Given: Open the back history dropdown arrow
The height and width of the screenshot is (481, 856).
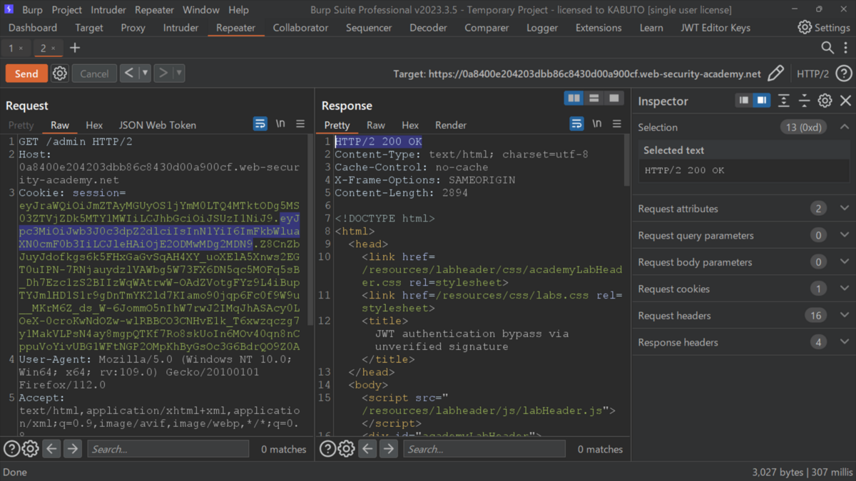Looking at the screenshot, I should pyautogui.click(x=145, y=73).
